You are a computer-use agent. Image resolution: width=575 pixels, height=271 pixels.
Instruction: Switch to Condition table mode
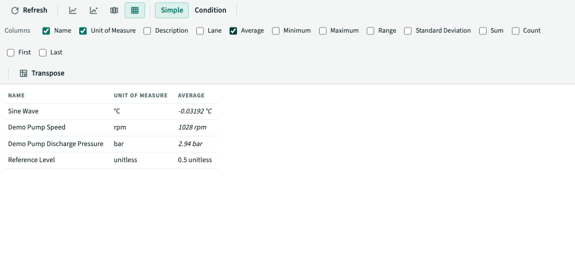click(x=210, y=10)
